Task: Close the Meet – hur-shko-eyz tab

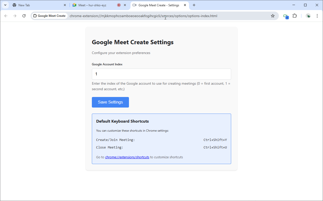Action: click(125, 5)
